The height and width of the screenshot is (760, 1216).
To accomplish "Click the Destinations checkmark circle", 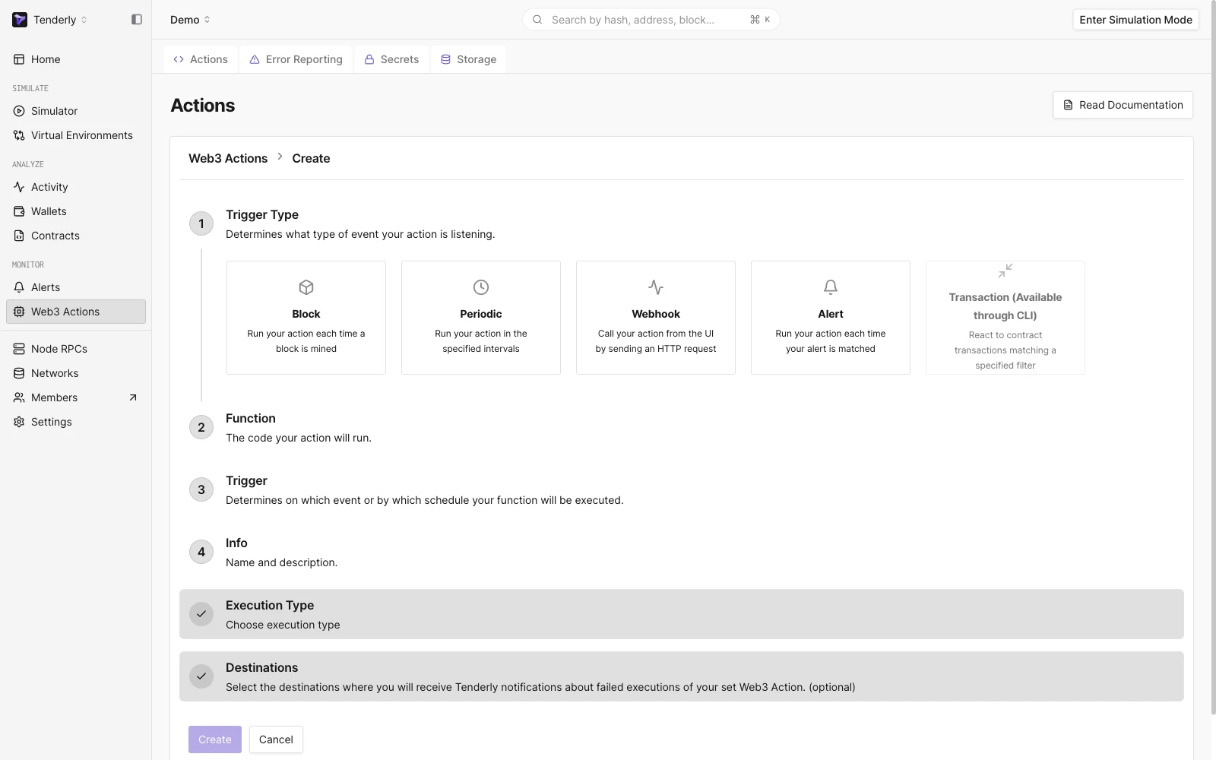I will click(x=201, y=676).
